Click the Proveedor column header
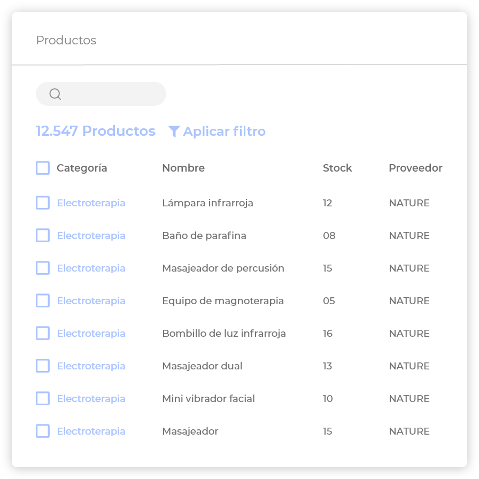Screen dimensions: 479x479 (x=415, y=168)
